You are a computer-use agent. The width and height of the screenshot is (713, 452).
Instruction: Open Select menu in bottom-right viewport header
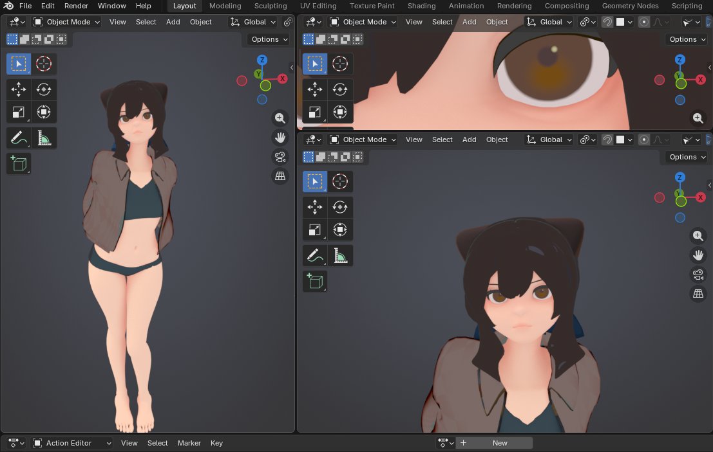pos(442,140)
